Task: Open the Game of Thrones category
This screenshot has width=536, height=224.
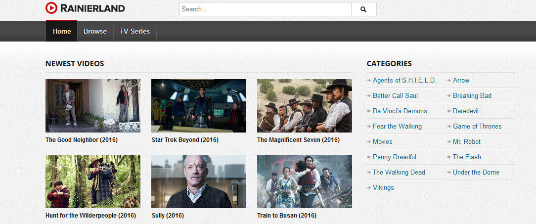Action: tap(477, 126)
